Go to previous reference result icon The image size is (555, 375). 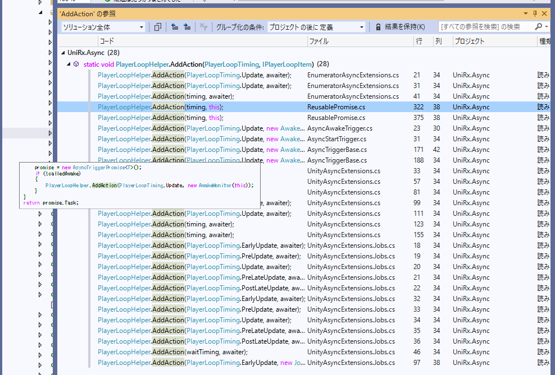[175, 27]
